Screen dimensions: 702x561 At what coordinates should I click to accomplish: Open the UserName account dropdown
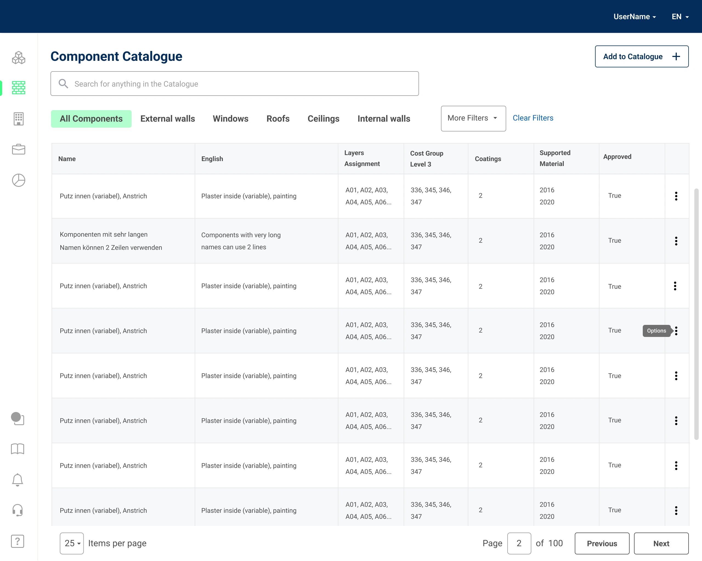(x=634, y=17)
